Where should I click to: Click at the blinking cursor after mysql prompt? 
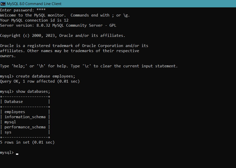pos(17,154)
